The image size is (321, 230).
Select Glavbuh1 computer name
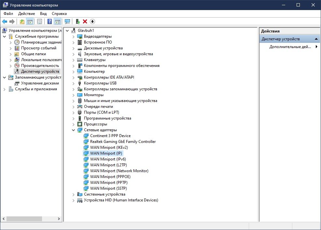(86, 31)
